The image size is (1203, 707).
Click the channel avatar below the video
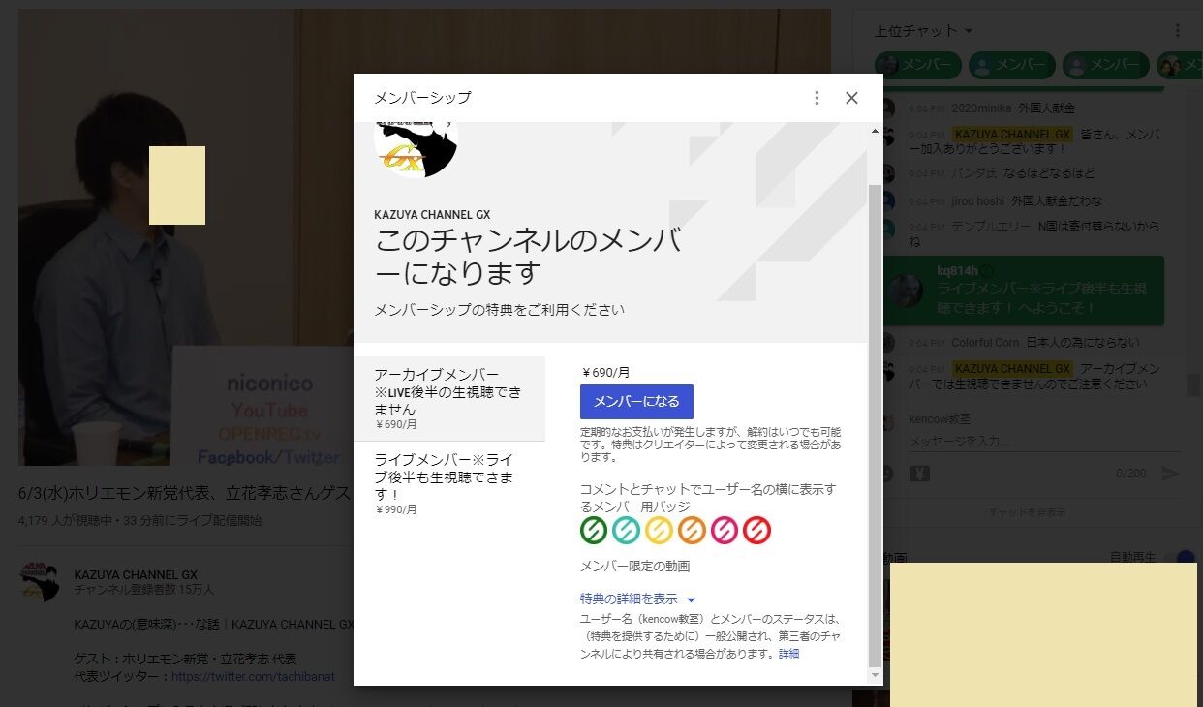click(x=40, y=581)
